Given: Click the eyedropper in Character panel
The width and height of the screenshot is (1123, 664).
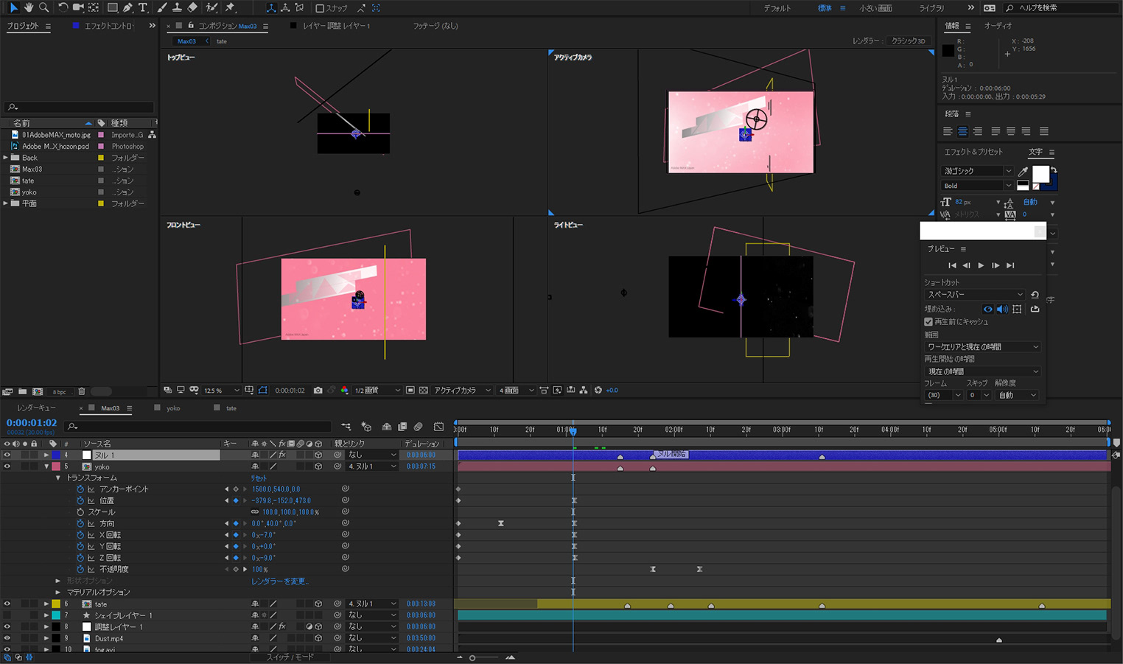Looking at the screenshot, I should (1023, 171).
